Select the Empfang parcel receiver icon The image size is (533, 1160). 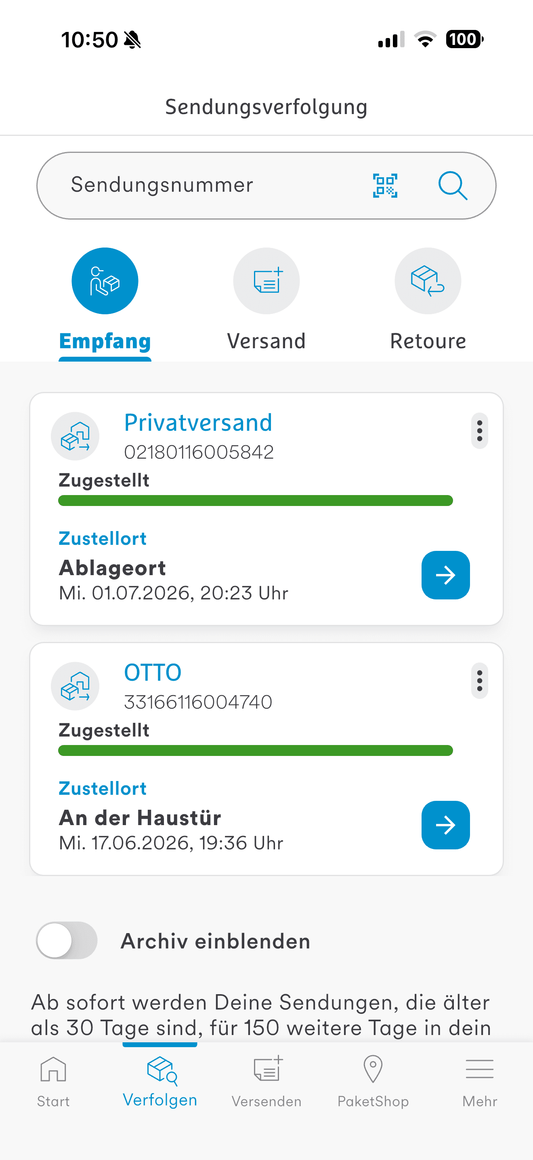[105, 281]
